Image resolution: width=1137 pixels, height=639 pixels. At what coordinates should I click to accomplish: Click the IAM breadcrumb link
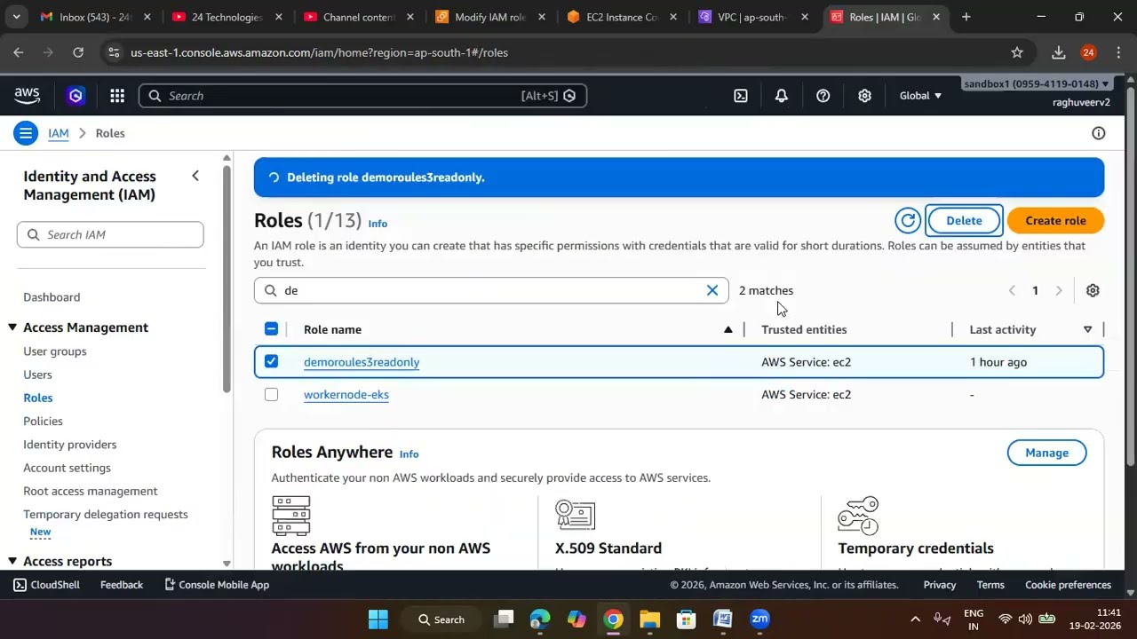coord(59,133)
